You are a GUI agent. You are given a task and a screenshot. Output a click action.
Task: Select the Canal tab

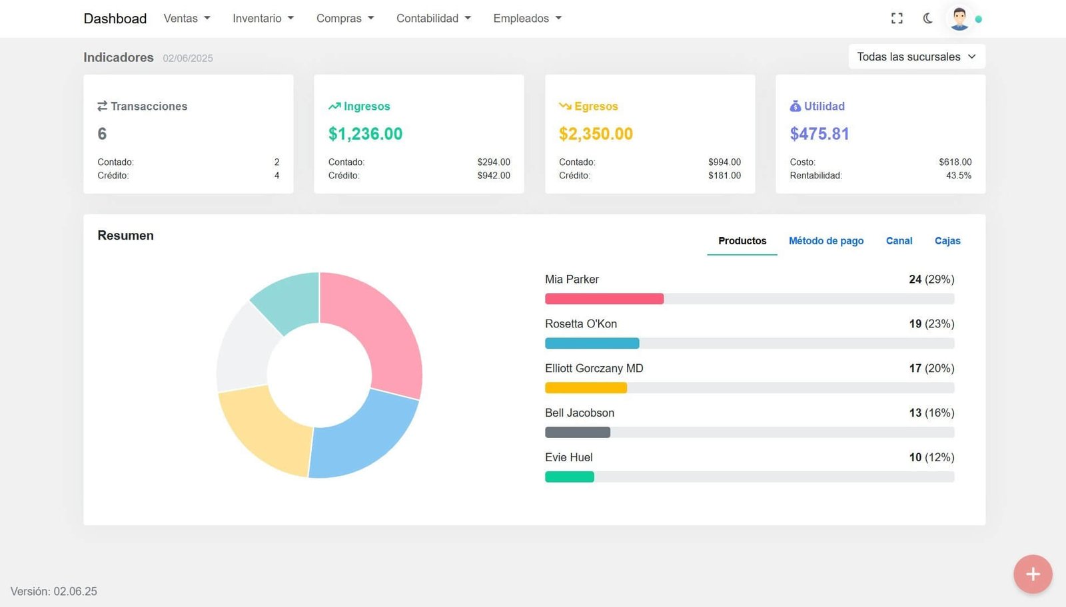tap(899, 241)
